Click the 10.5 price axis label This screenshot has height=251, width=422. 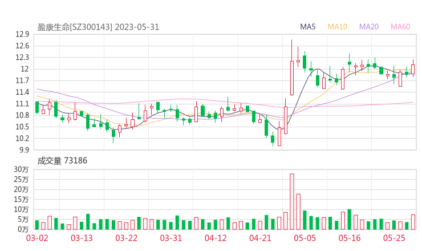(22, 127)
